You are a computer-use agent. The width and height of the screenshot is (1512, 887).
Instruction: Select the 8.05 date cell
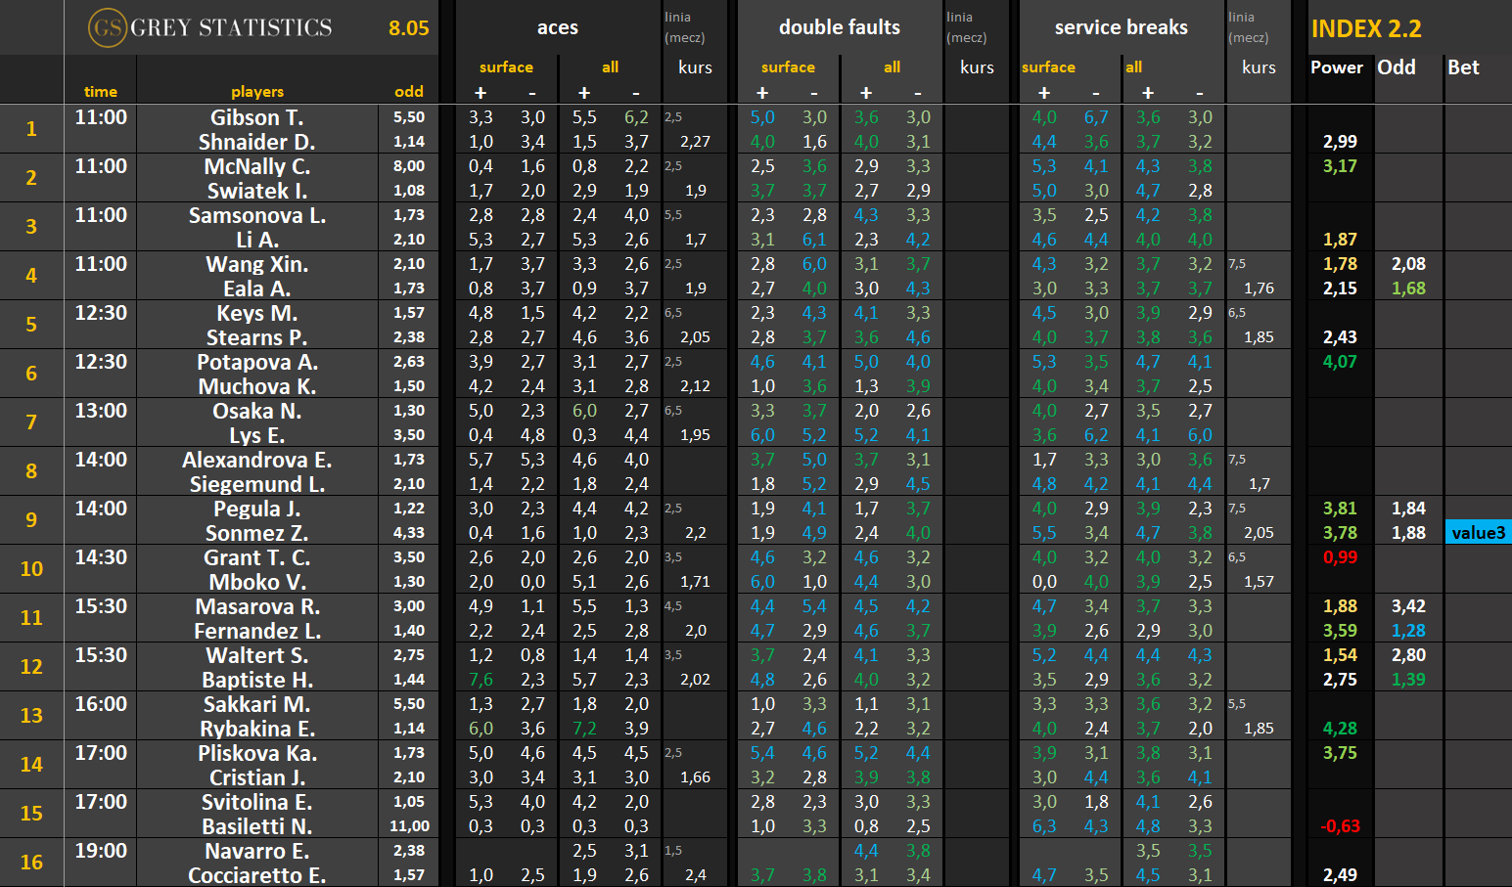point(409,28)
